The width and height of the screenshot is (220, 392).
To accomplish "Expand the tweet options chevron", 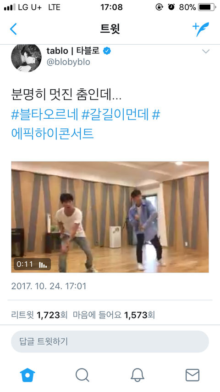I will 206,52.
